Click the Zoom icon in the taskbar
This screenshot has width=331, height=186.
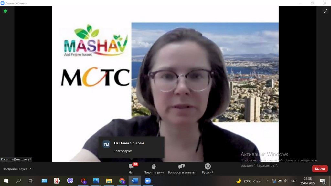click(x=147, y=181)
